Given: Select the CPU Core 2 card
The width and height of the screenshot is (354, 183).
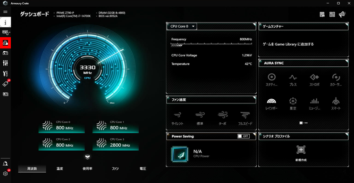Looking at the screenshot, I should click(x=62, y=143).
